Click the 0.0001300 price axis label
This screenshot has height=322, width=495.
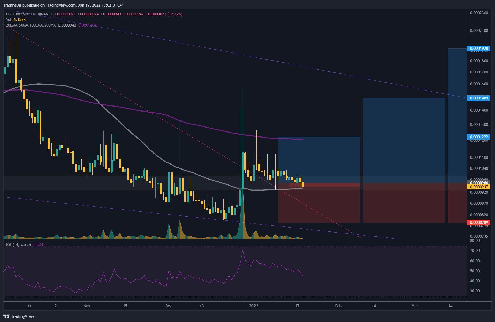pyautogui.click(x=479, y=125)
